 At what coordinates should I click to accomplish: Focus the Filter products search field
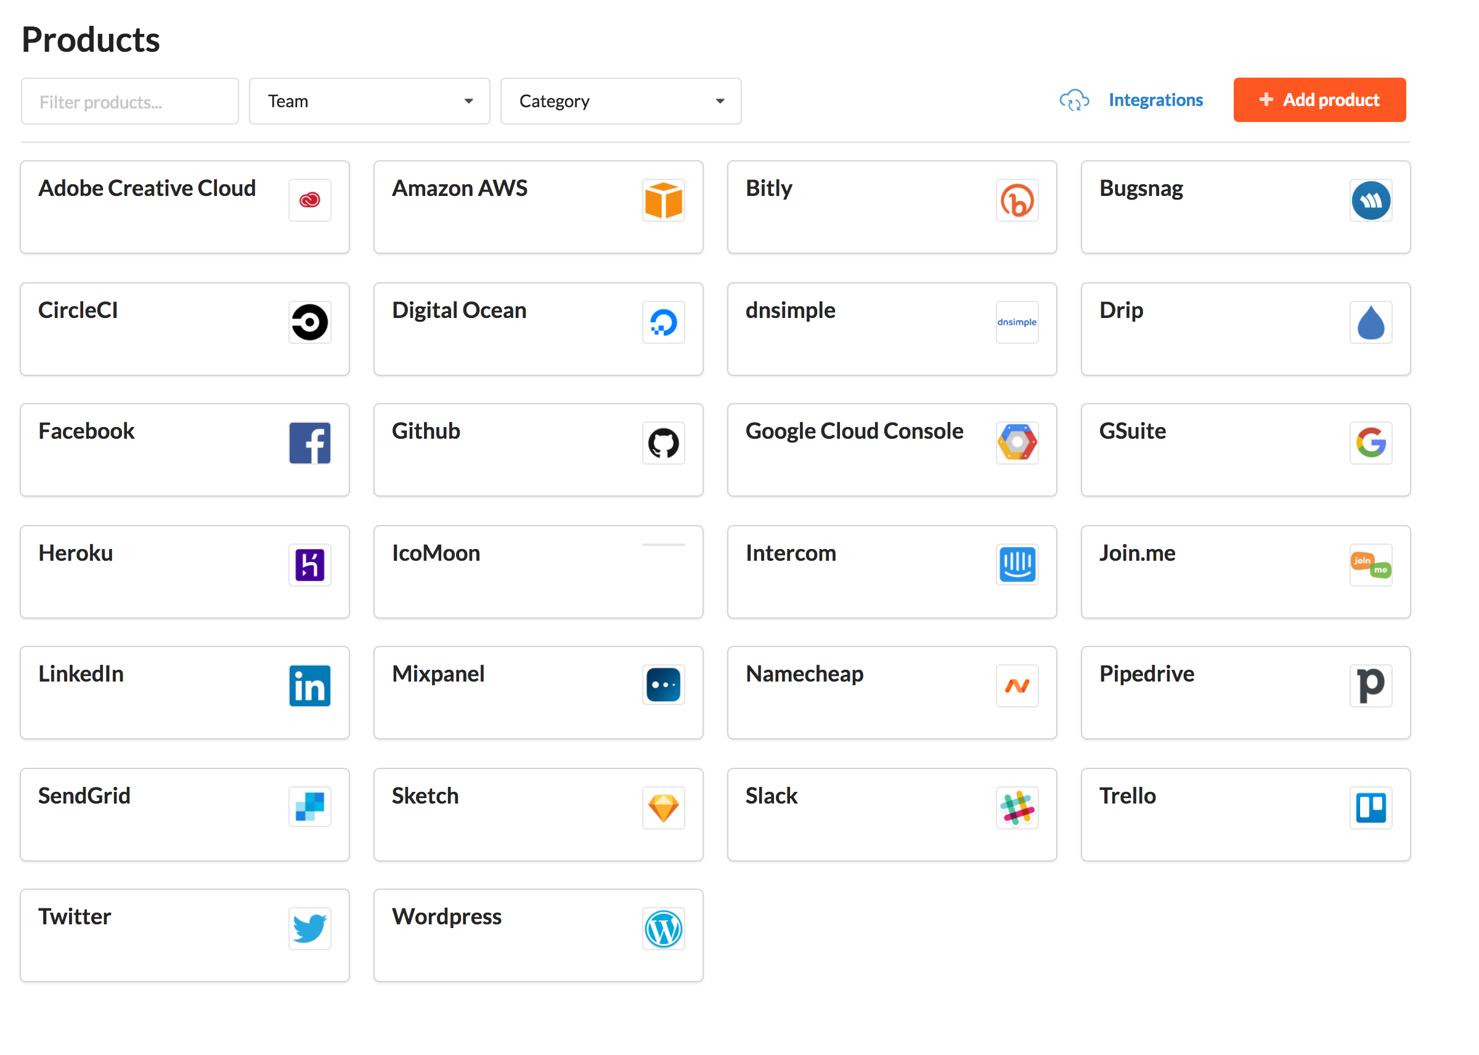tap(130, 101)
